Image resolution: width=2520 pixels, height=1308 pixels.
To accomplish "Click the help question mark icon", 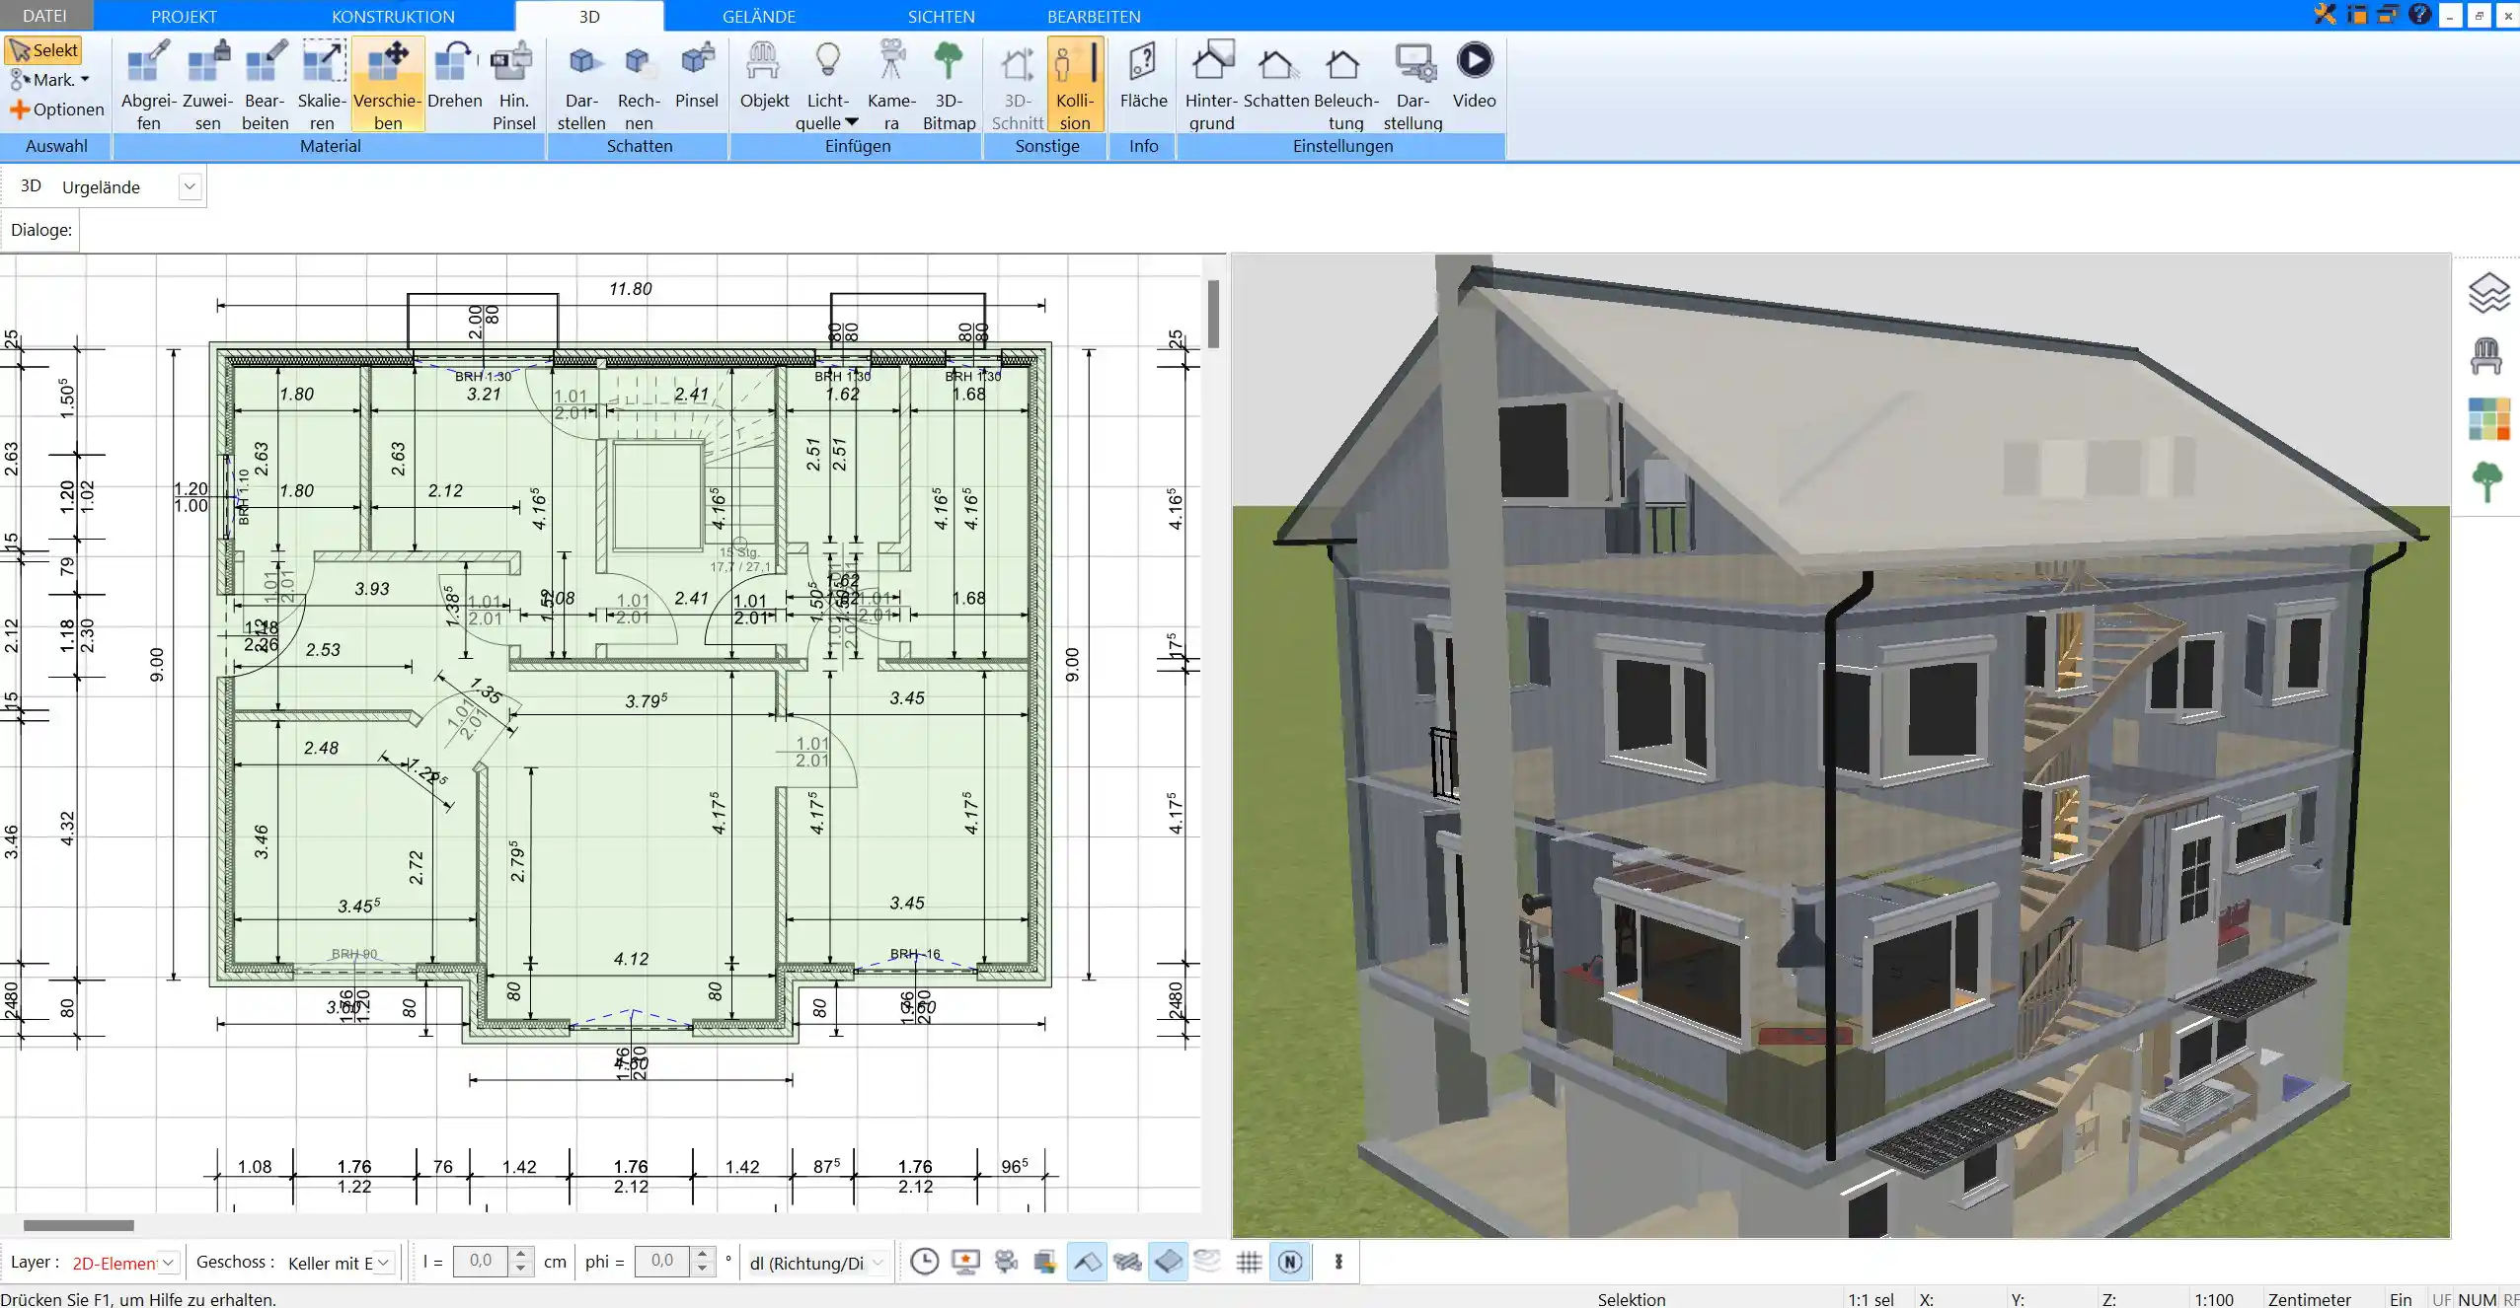I will tap(2419, 14).
